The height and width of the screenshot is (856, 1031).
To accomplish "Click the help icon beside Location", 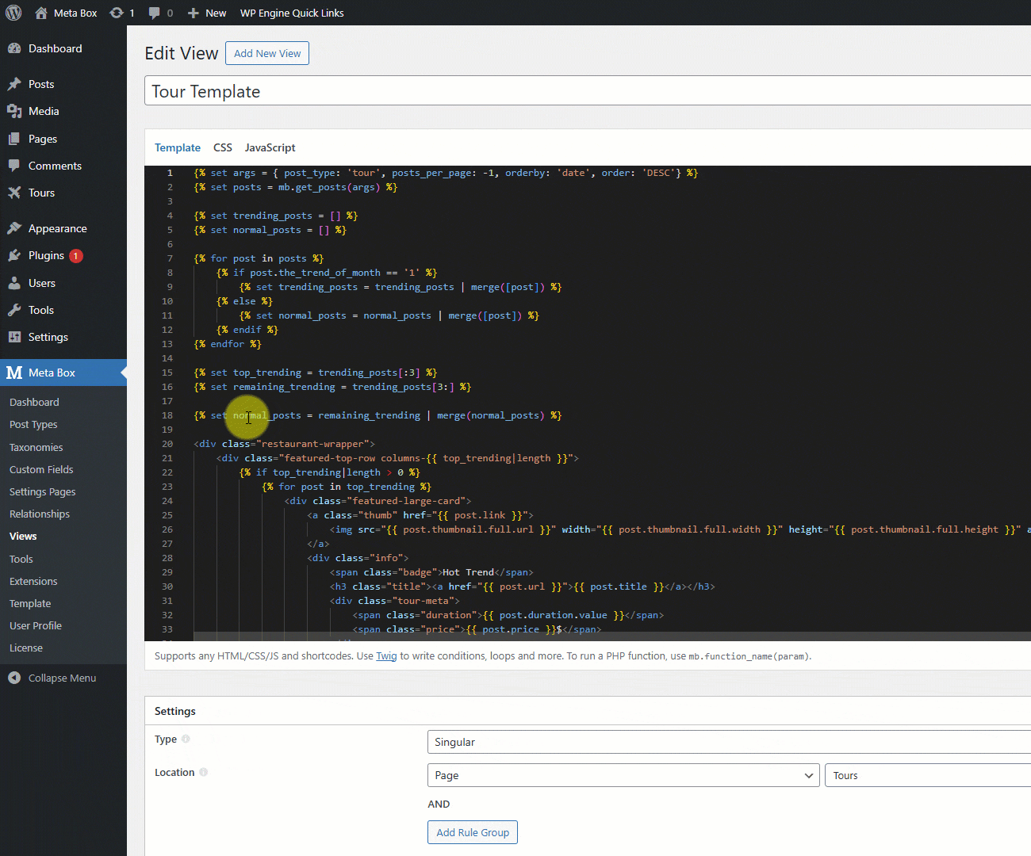I will 204,772.
